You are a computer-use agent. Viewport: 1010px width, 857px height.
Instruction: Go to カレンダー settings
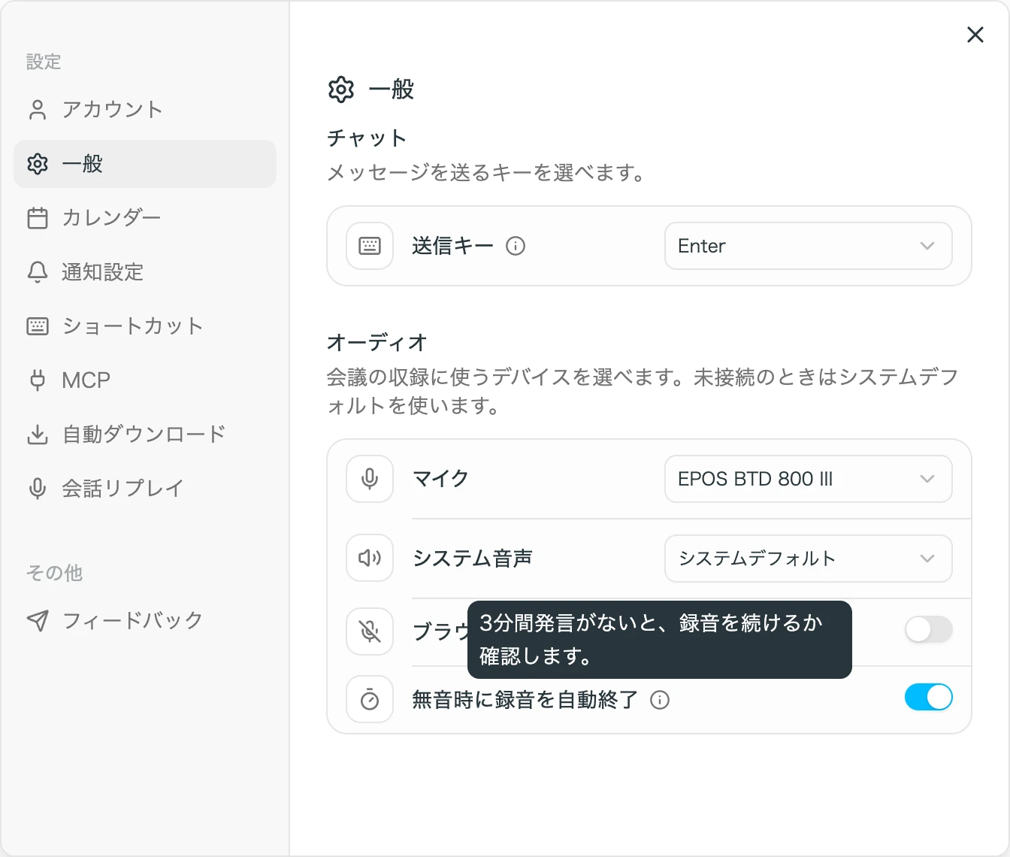145,218
